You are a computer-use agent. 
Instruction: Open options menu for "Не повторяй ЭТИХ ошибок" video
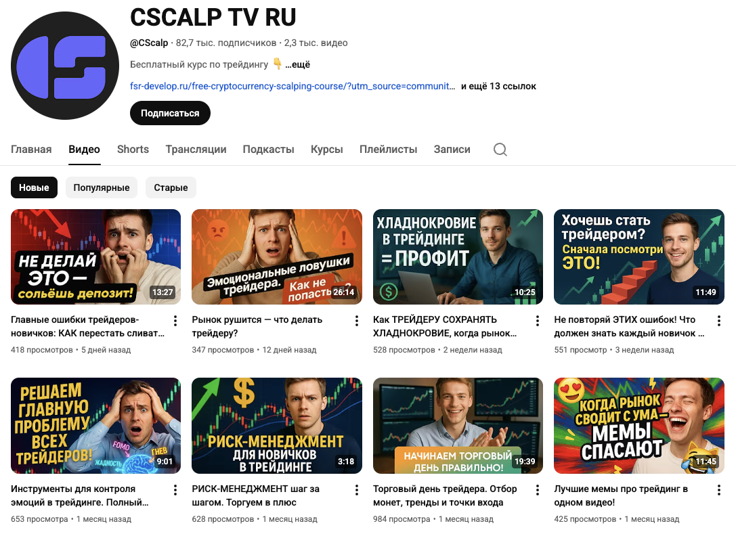718,321
